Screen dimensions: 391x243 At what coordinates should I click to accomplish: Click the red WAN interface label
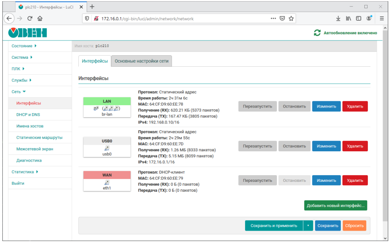pyautogui.click(x=107, y=175)
